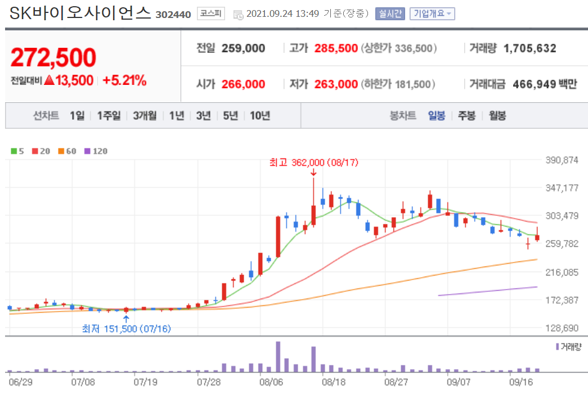Click the 최고 362,000 (08/17) high marker

coord(314,162)
